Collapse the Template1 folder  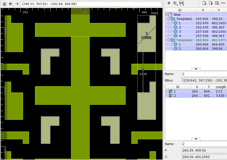[x=169, y=19]
